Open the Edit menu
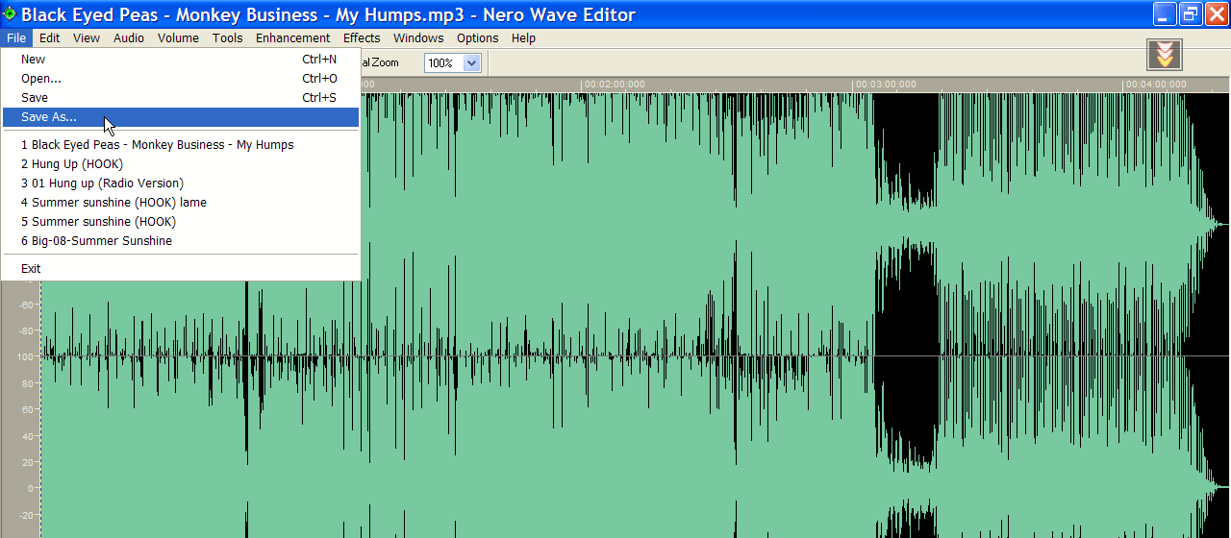The image size is (1231, 538). tap(50, 38)
